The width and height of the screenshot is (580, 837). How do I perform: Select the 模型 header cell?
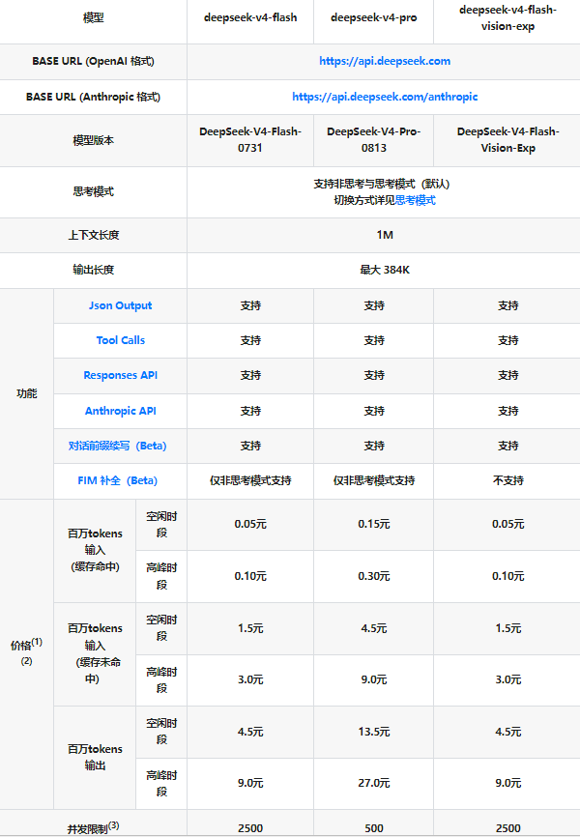click(x=94, y=17)
